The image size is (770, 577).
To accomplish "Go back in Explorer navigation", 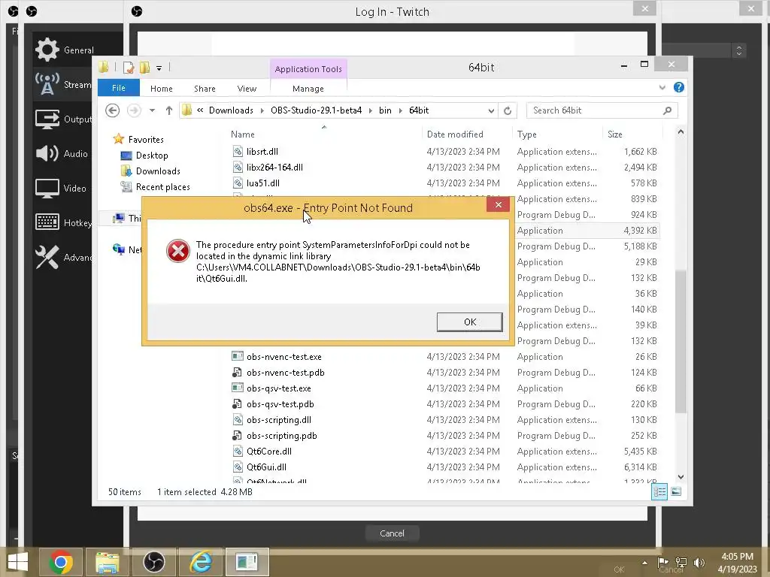I will [113, 110].
